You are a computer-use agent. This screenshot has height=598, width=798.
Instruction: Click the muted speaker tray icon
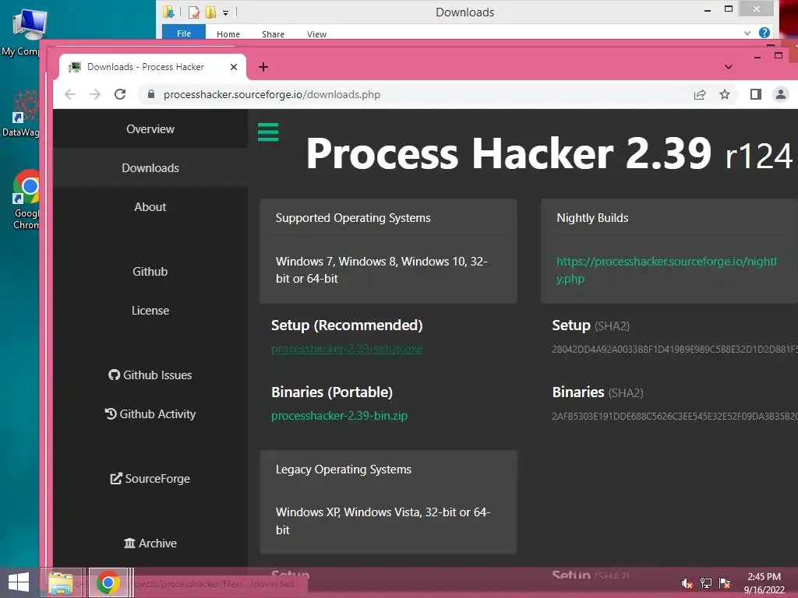coord(687,583)
